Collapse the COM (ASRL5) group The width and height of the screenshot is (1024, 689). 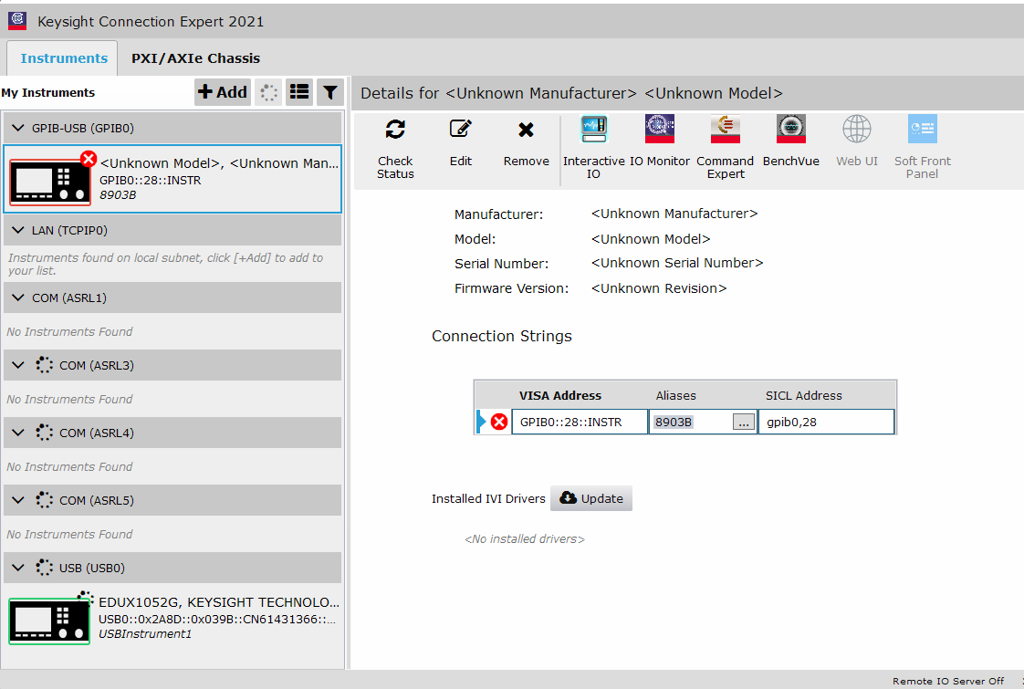18,500
